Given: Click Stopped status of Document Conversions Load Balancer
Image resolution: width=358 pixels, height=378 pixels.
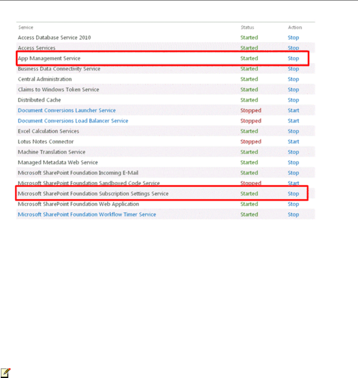Looking at the screenshot, I should click(x=251, y=121).
